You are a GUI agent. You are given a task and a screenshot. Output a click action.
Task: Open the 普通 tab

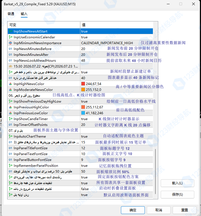click(x=11, y=14)
